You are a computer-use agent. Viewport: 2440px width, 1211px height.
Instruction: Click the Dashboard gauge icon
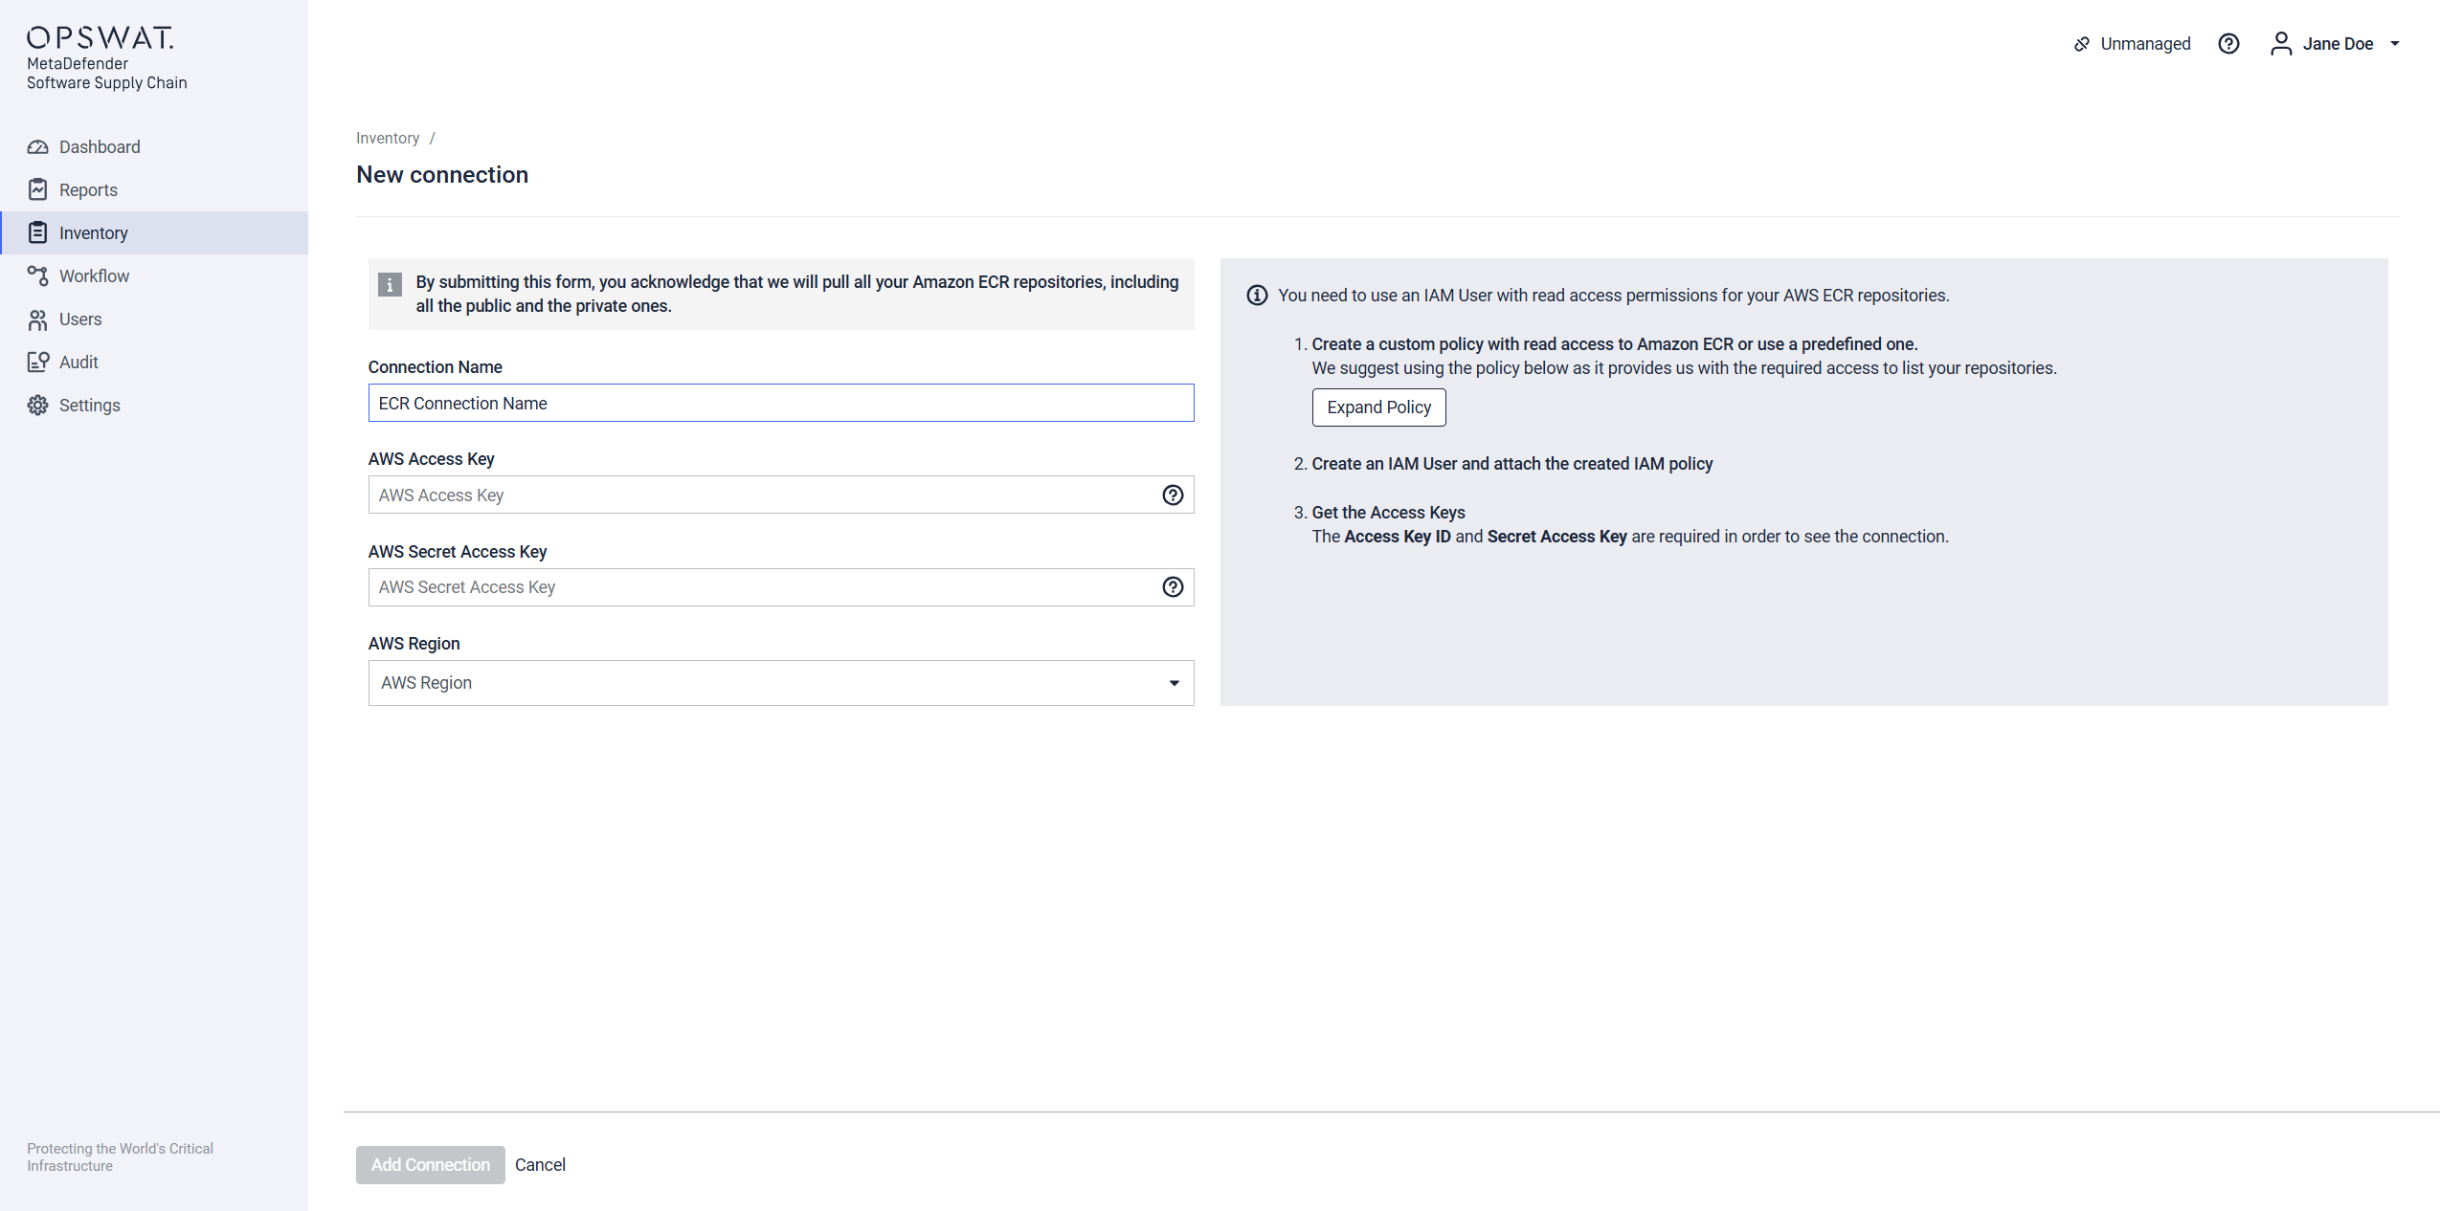click(37, 147)
